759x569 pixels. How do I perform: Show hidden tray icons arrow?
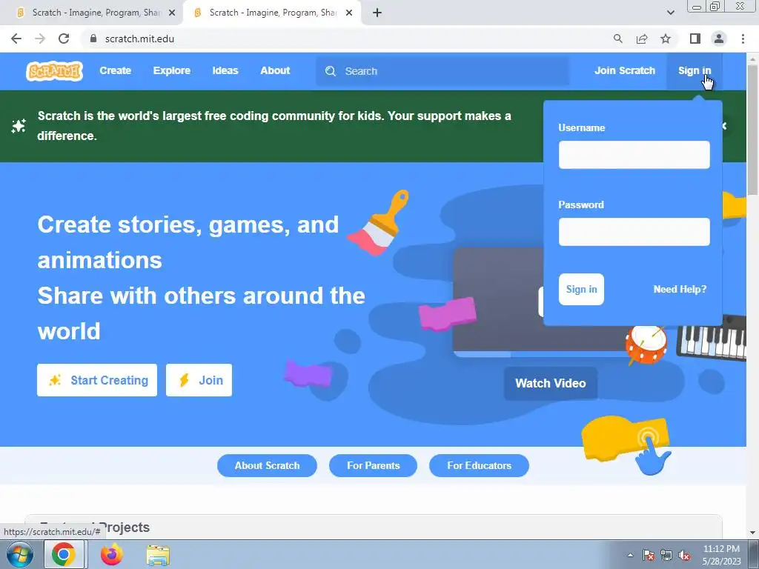[x=630, y=555]
